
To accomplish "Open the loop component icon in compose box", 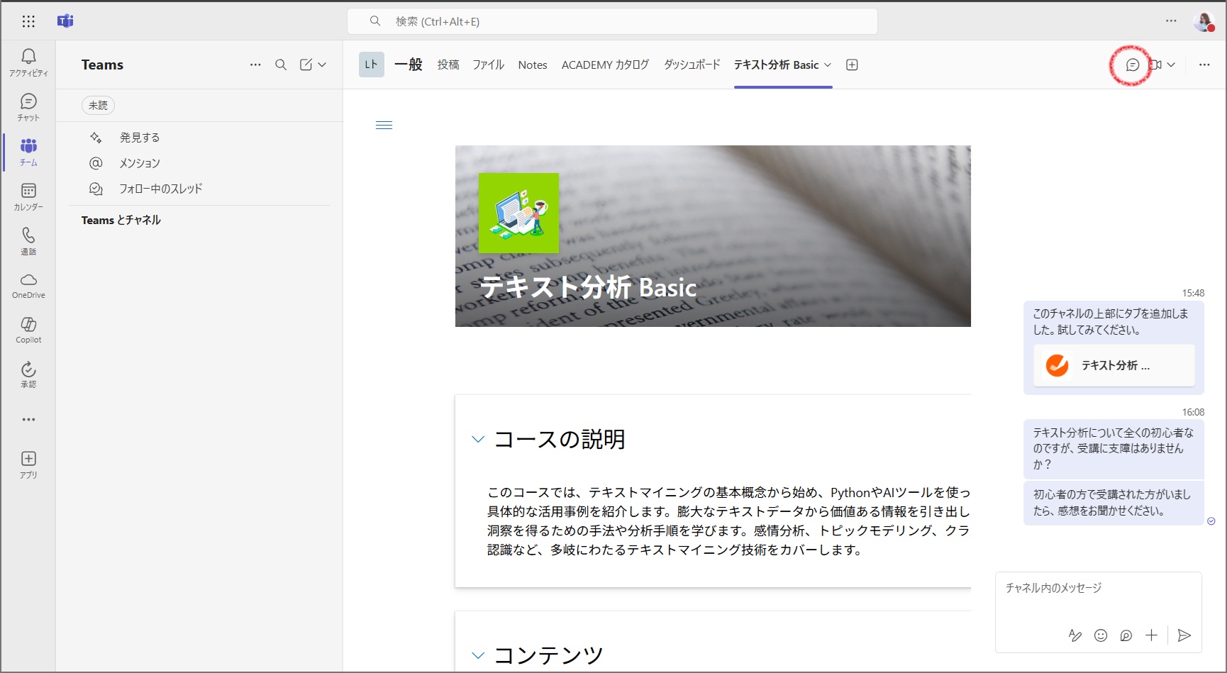I will [x=1126, y=635].
